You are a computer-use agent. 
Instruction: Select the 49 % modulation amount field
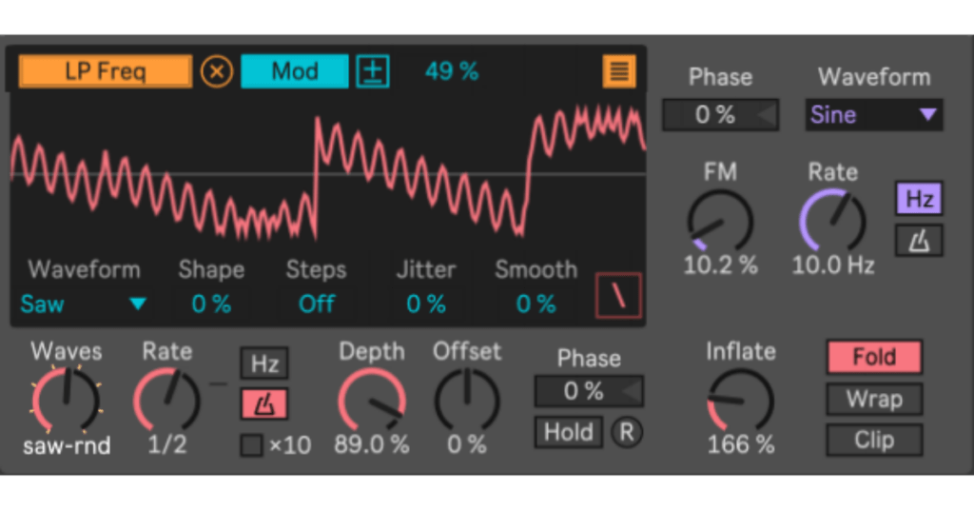(x=452, y=71)
